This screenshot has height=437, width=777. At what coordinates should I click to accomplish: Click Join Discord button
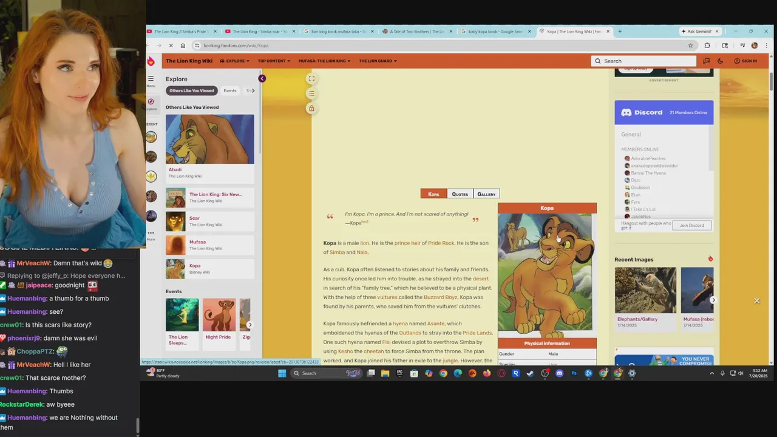pyautogui.click(x=691, y=225)
